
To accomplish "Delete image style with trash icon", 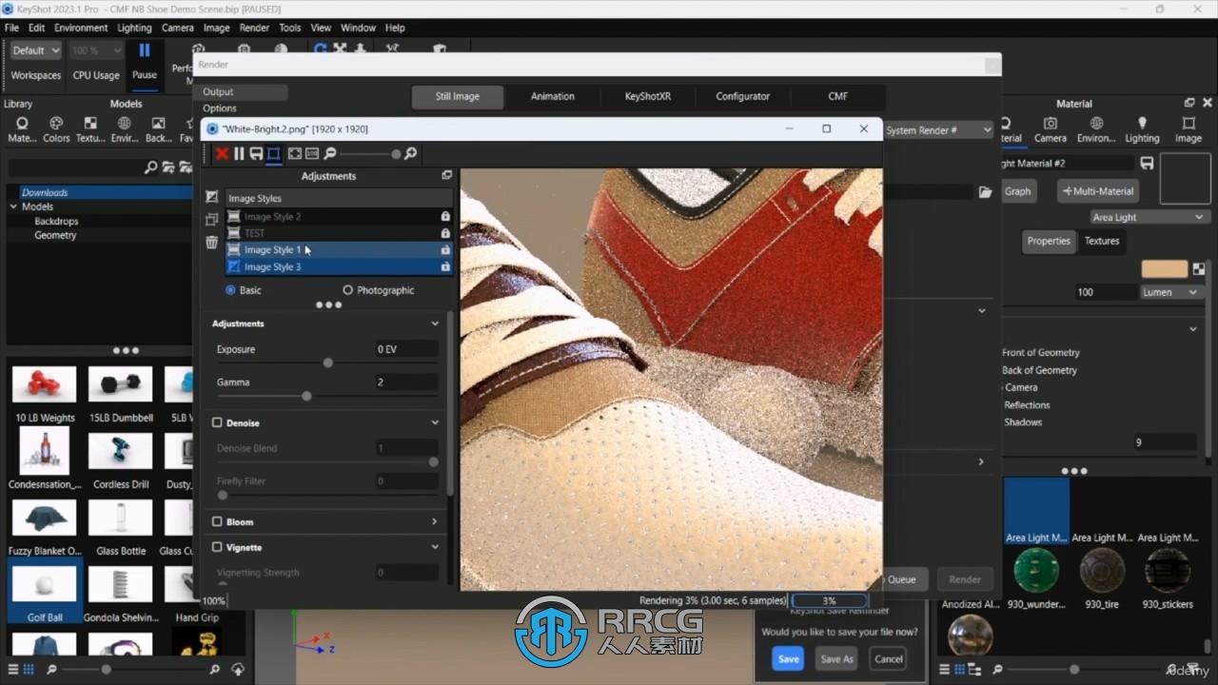I will coord(212,243).
